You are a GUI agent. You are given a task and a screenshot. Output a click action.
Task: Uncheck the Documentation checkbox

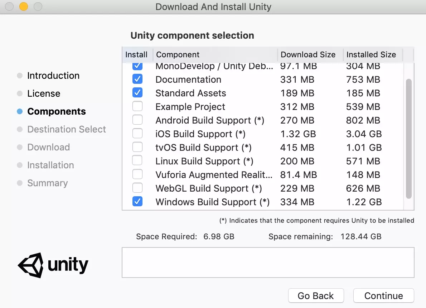137,79
